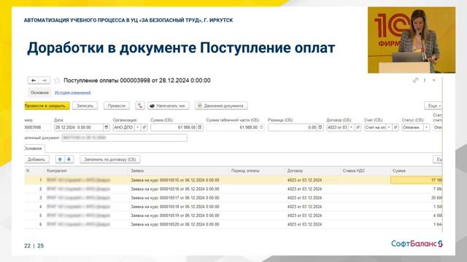The width and height of the screenshot is (467, 262).
Task: Go forward with the right arrow button
Action: coord(45,81)
